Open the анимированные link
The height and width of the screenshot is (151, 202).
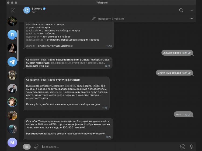coord(61,63)
